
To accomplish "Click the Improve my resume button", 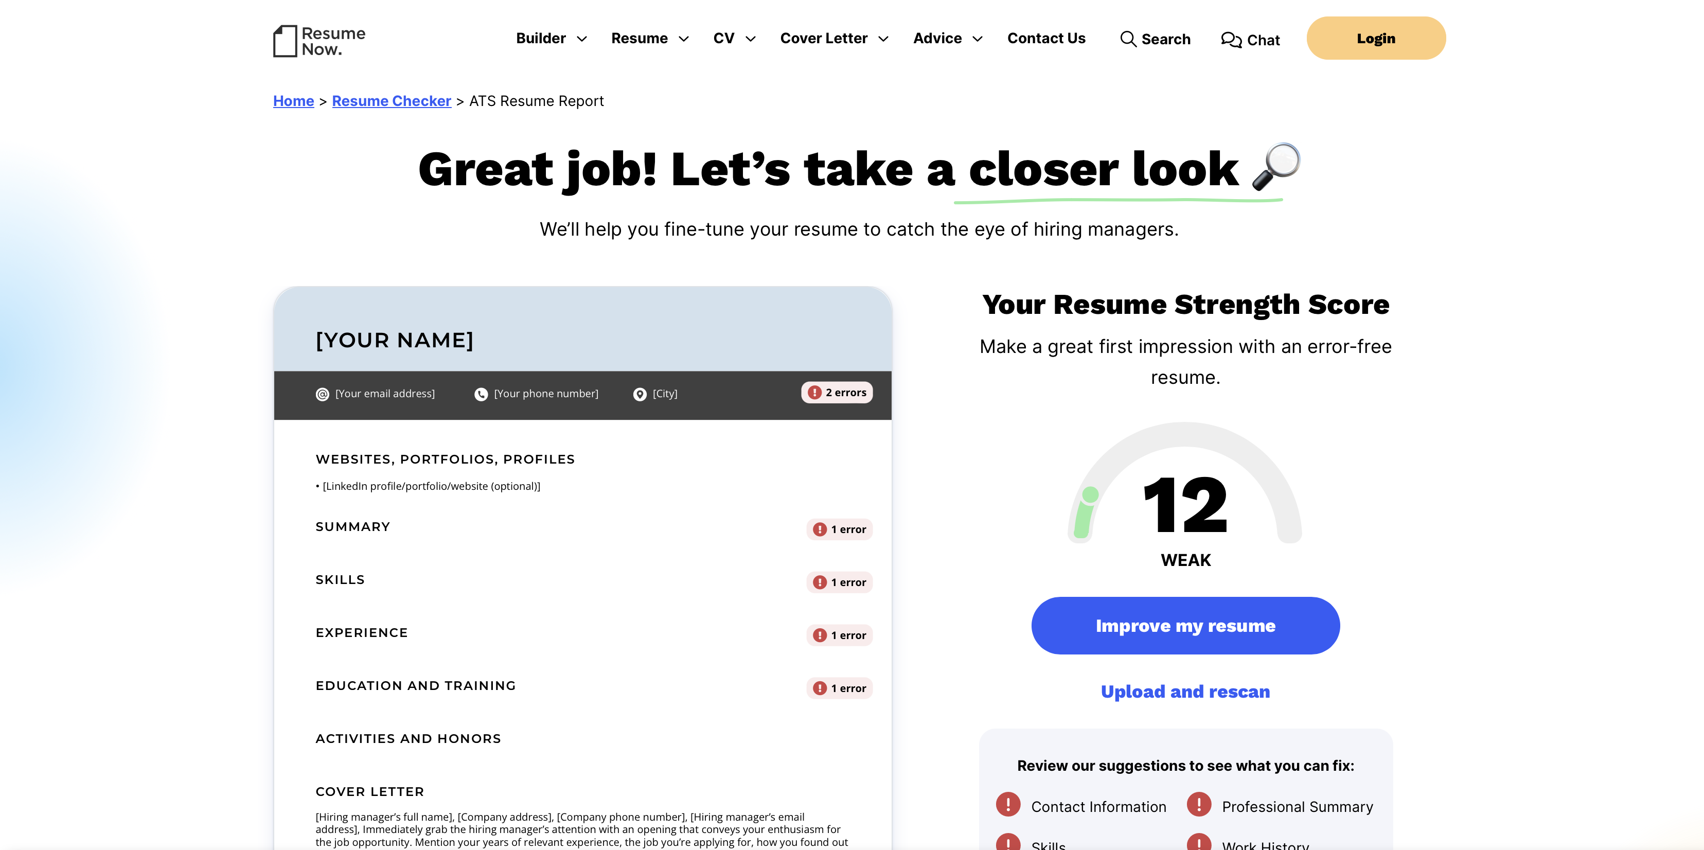I will pos(1185,625).
